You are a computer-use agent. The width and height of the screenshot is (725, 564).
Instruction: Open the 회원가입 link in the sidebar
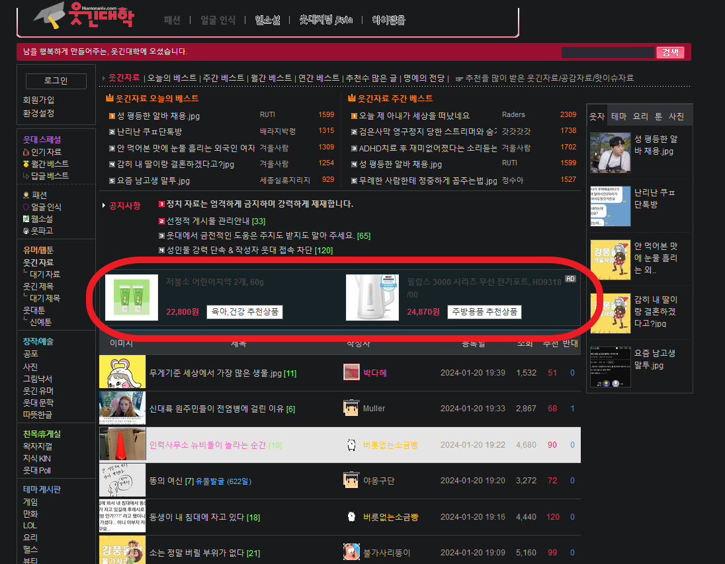[39, 101]
